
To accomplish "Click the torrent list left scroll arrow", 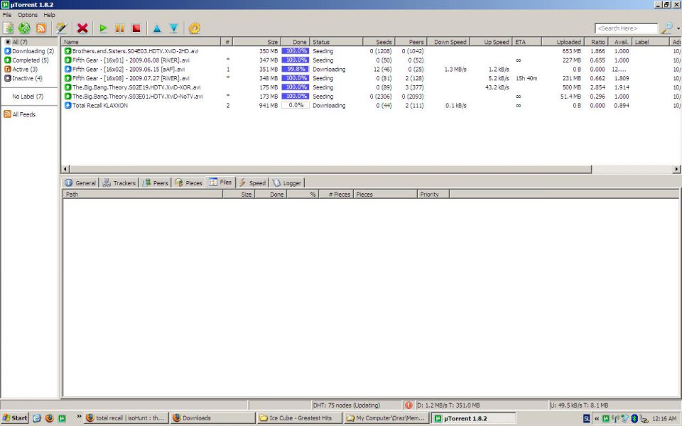I will (65, 169).
